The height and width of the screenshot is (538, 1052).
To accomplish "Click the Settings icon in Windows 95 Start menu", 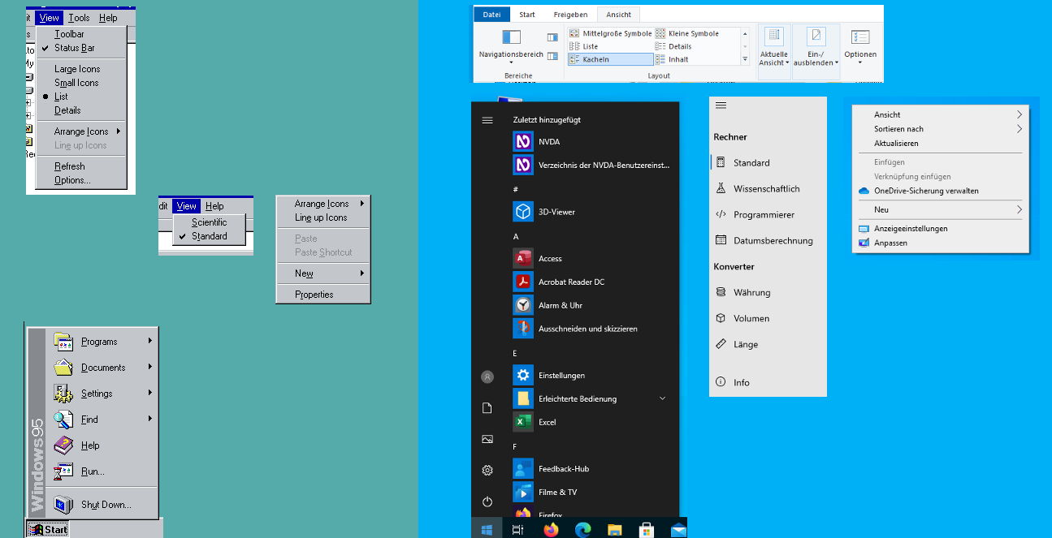I will 63,393.
